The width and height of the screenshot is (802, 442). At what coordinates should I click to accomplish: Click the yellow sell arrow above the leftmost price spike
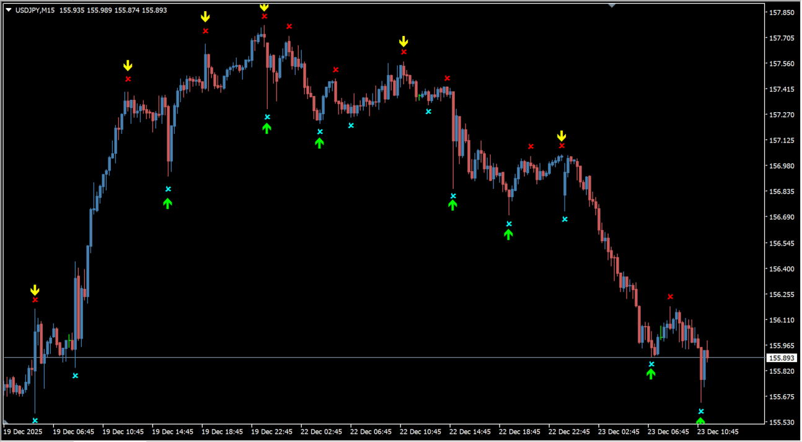pyautogui.click(x=35, y=288)
